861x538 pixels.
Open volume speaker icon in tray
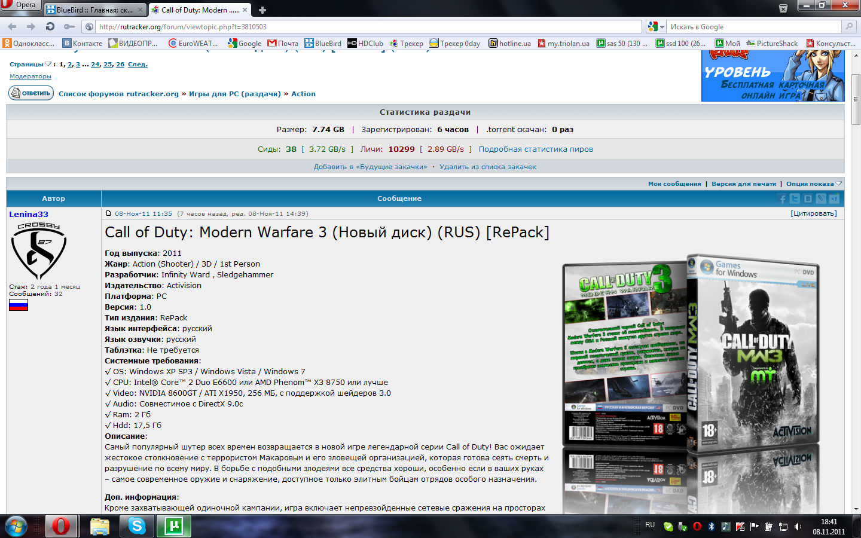pos(798,527)
